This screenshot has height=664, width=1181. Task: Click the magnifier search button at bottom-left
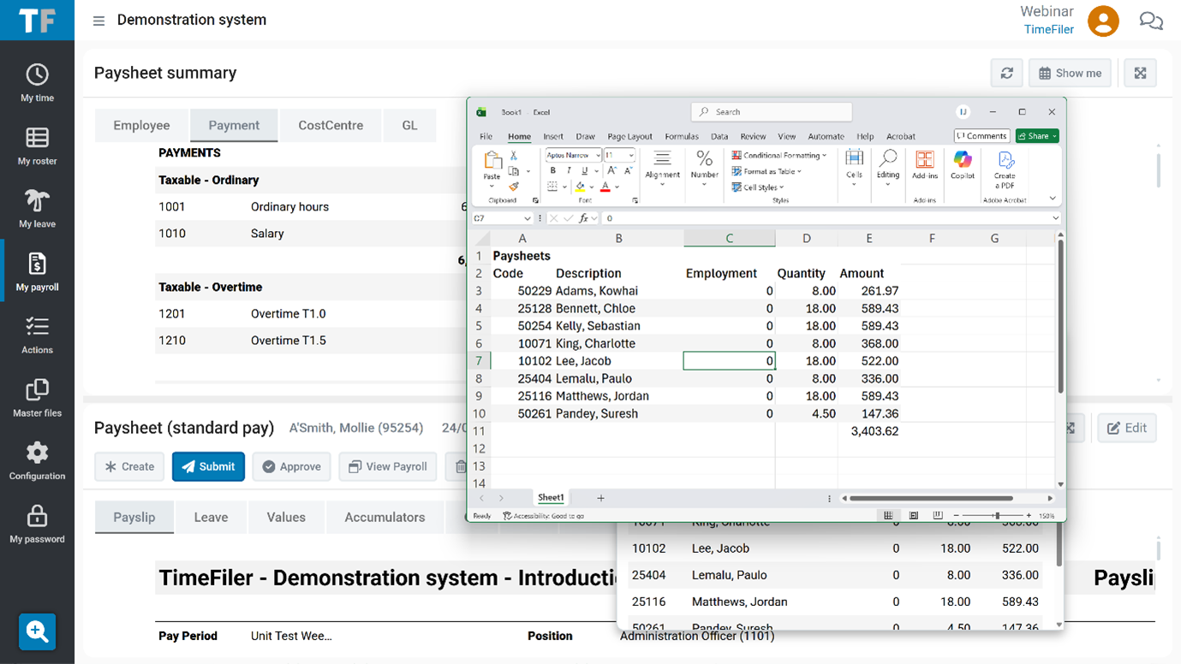(x=37, y=631)
